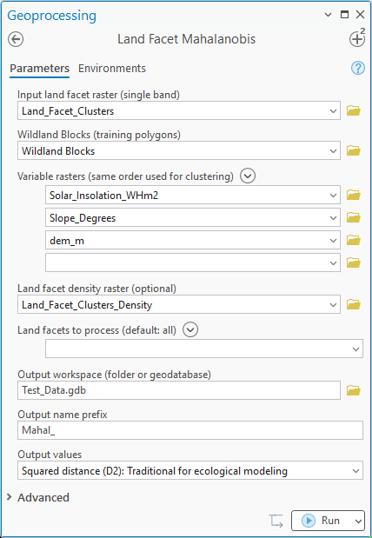Run the Land Facet Mahalanobis tool
Screen dimensions: 372x538
pyautogui.click(x=322, y=521)
